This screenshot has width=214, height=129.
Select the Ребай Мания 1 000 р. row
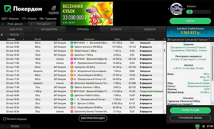pyautogui.click(x=82, y=51)
